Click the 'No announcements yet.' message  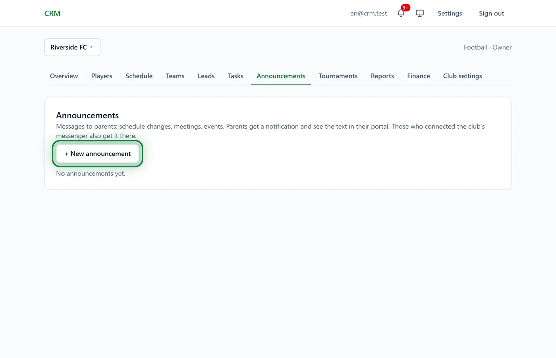91,173
